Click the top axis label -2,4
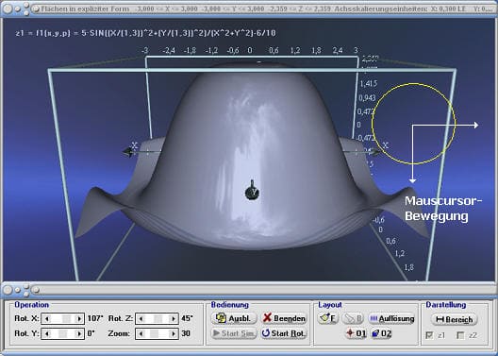This screenshot has width=498, height=356. (168, 50)
